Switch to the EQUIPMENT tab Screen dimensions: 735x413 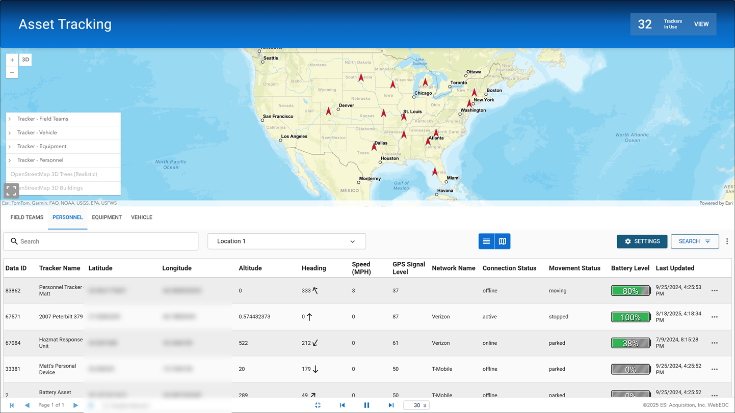107,217
